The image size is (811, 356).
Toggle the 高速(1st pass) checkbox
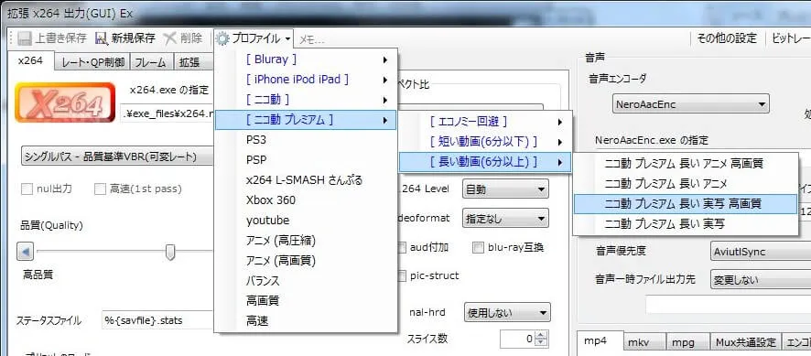[100, 189]
